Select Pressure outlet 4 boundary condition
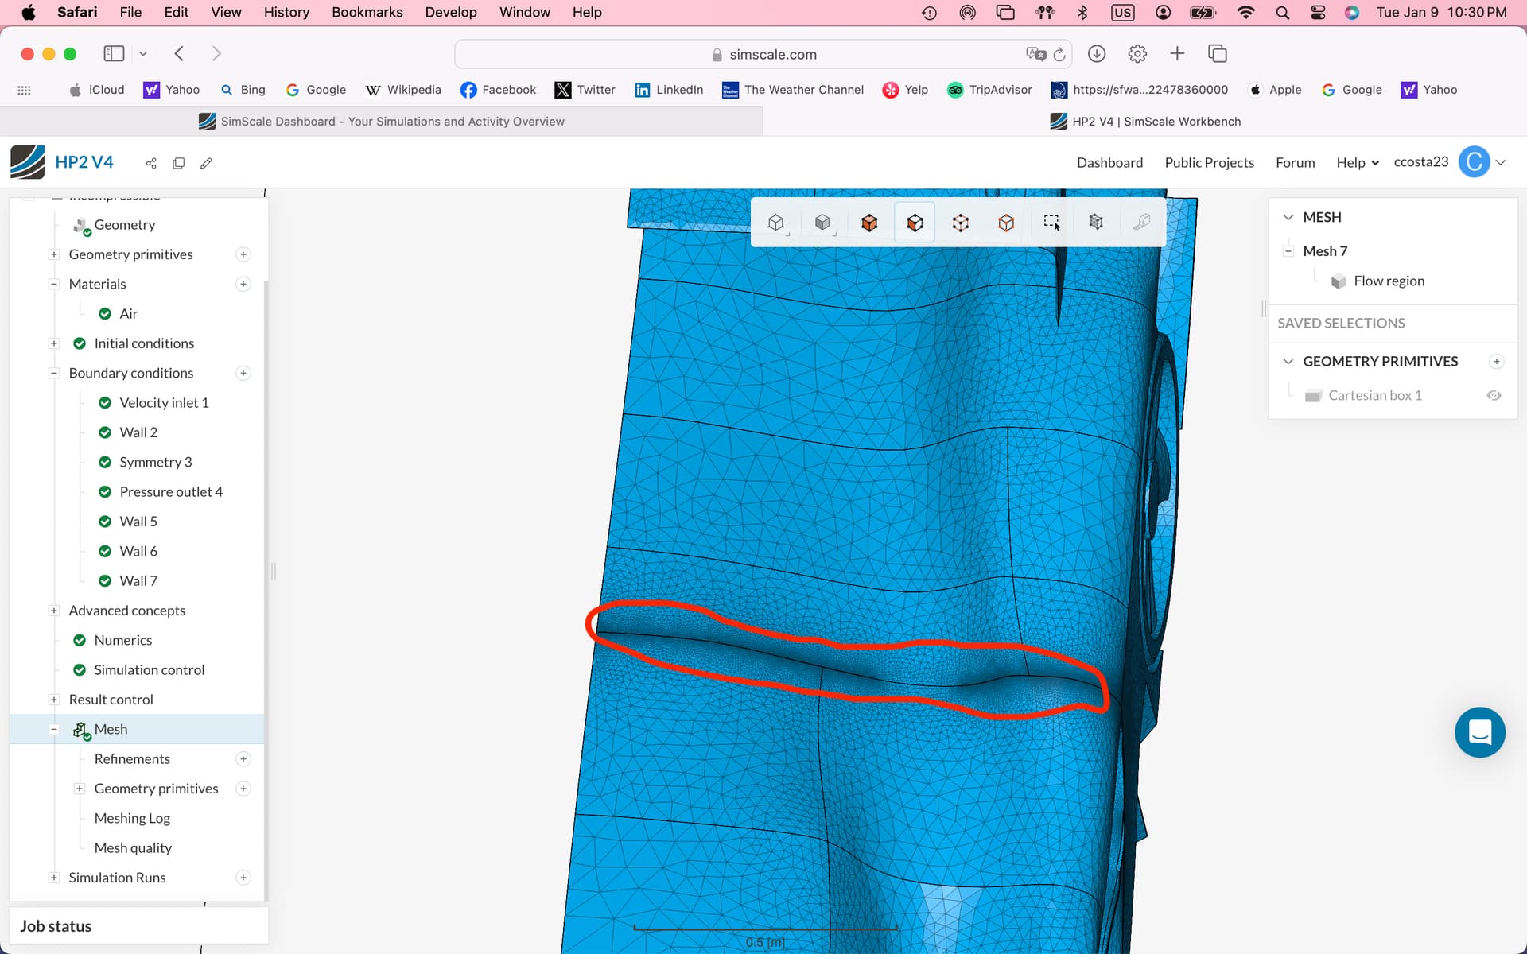The width and height of the screenshot is (1527, 954). pos(170,491)
